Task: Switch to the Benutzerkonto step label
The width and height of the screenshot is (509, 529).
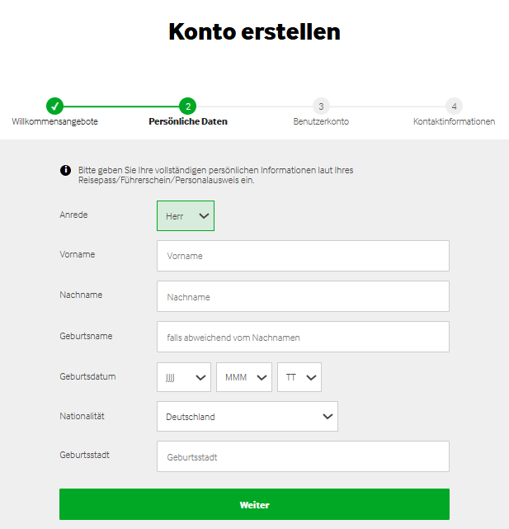Action: [x=321, y=121]
